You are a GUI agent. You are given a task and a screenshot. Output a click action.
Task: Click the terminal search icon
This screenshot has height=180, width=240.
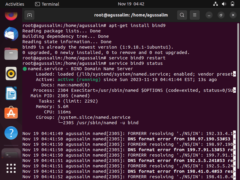coord(182,15)
